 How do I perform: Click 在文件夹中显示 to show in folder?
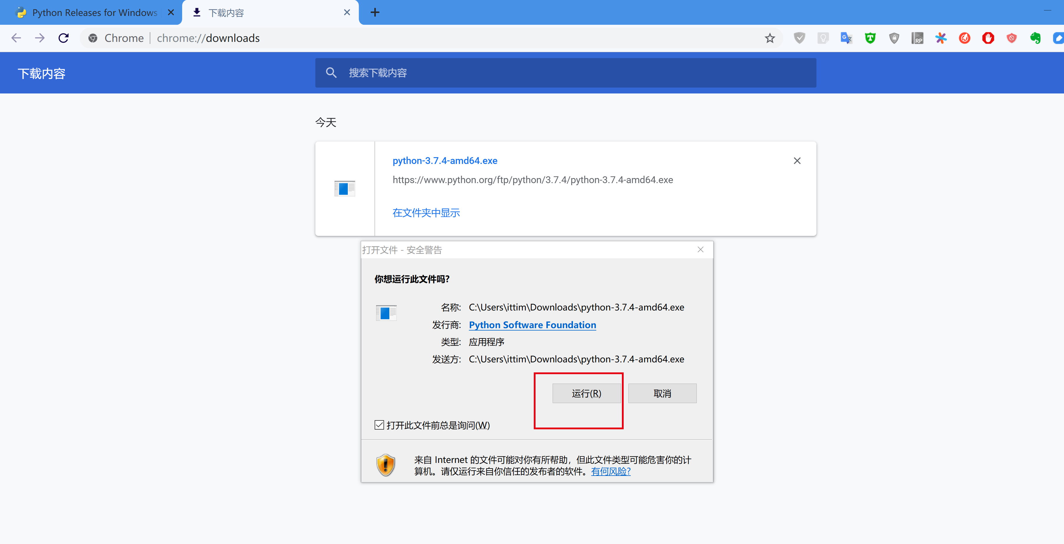426,213
